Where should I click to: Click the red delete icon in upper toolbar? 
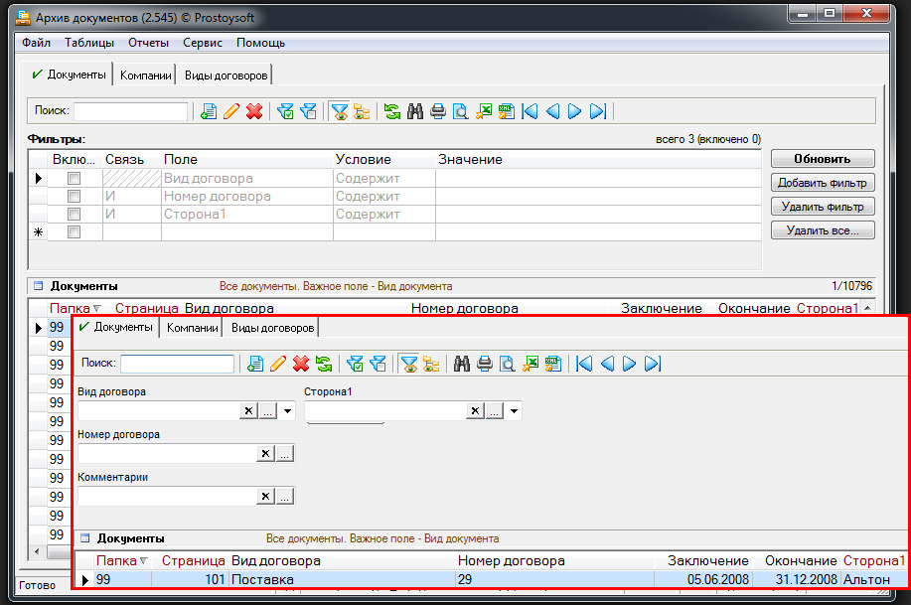point(254,111)
